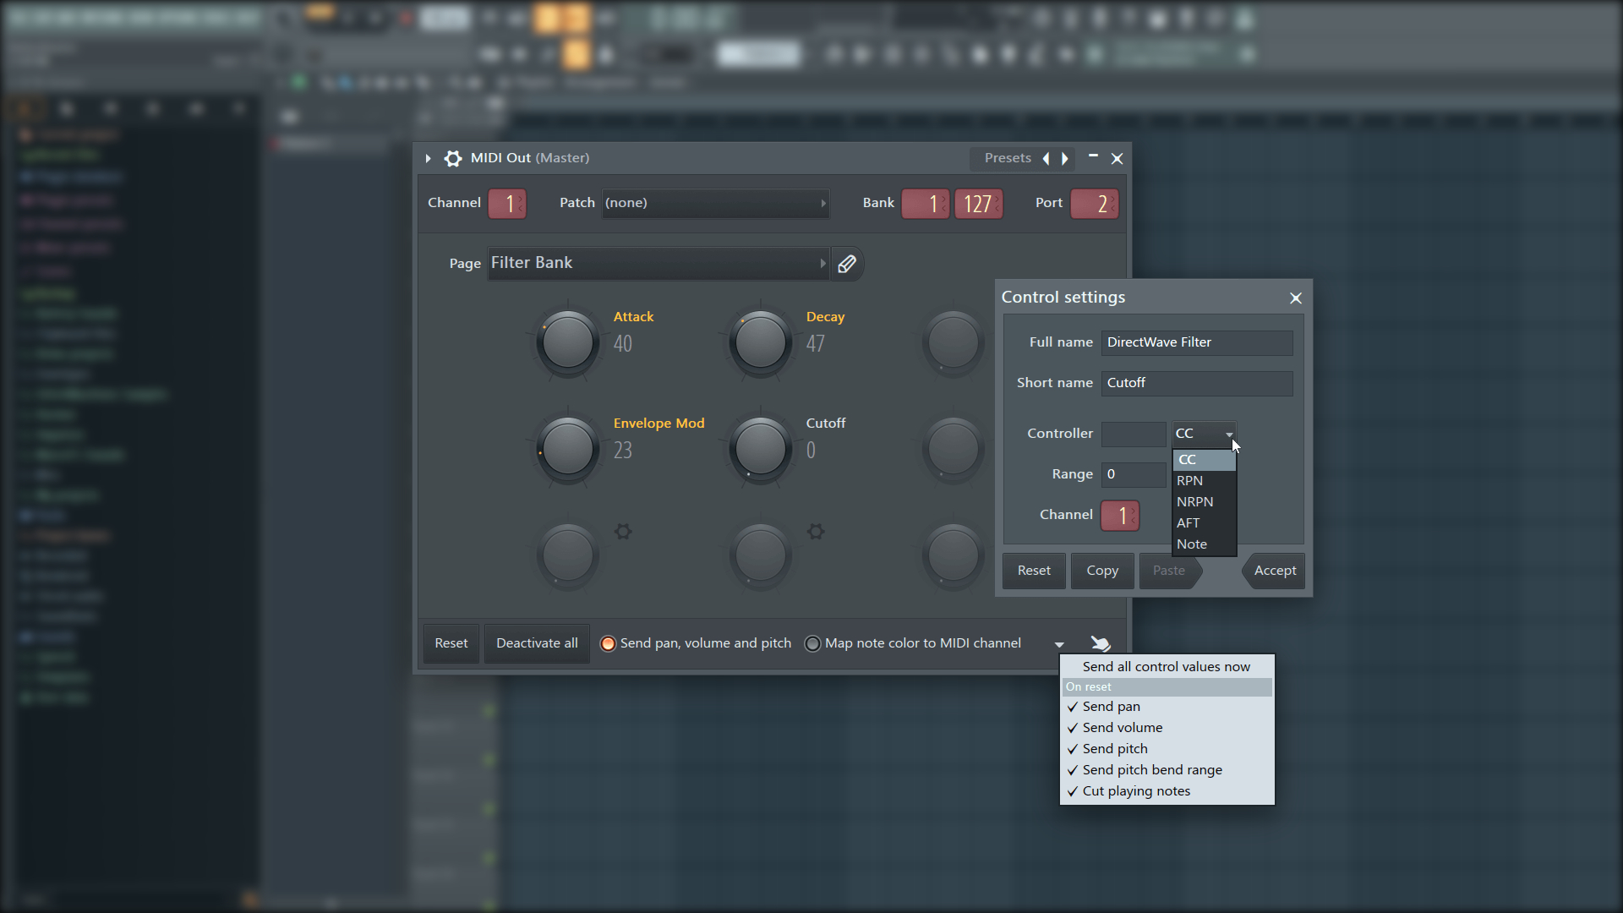Select NRPN controller type option
Image resolution: width=1623 pixels, height=913 pixels.
[1195, 500]
